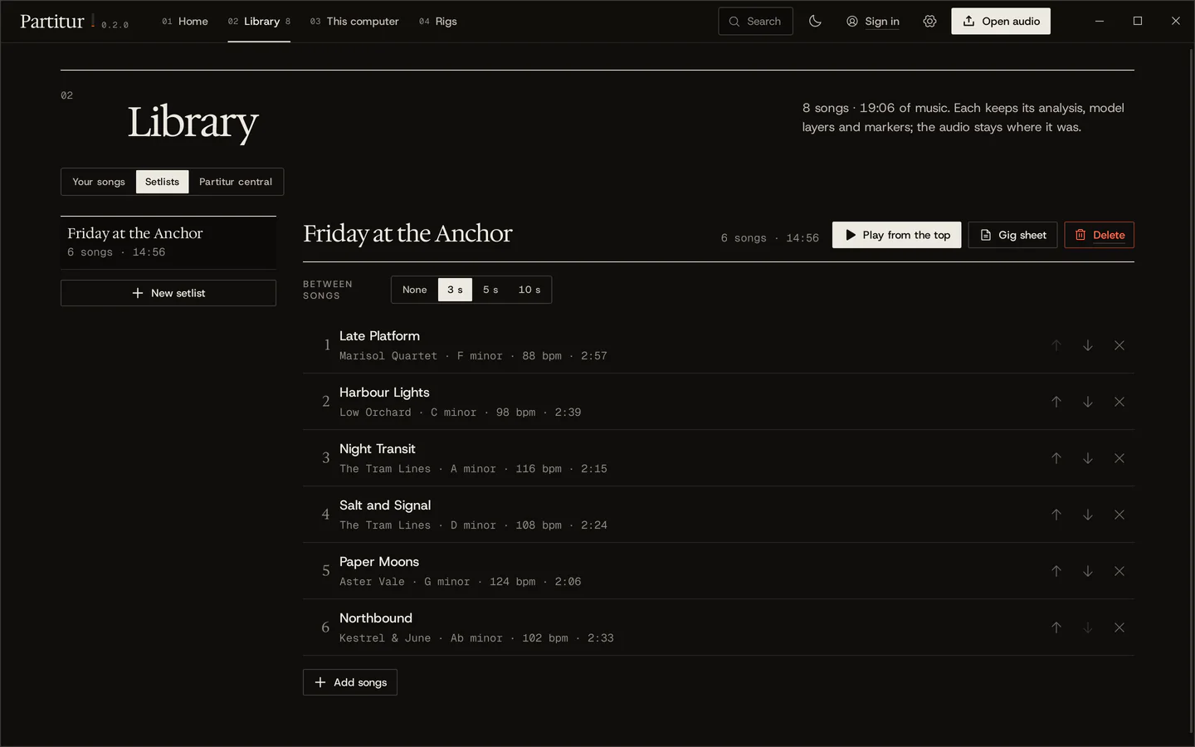Image resolution: width=1195 pixels, height=747 pixels.
Task: Select 3 s gap between songs
Action: [455, 290]
